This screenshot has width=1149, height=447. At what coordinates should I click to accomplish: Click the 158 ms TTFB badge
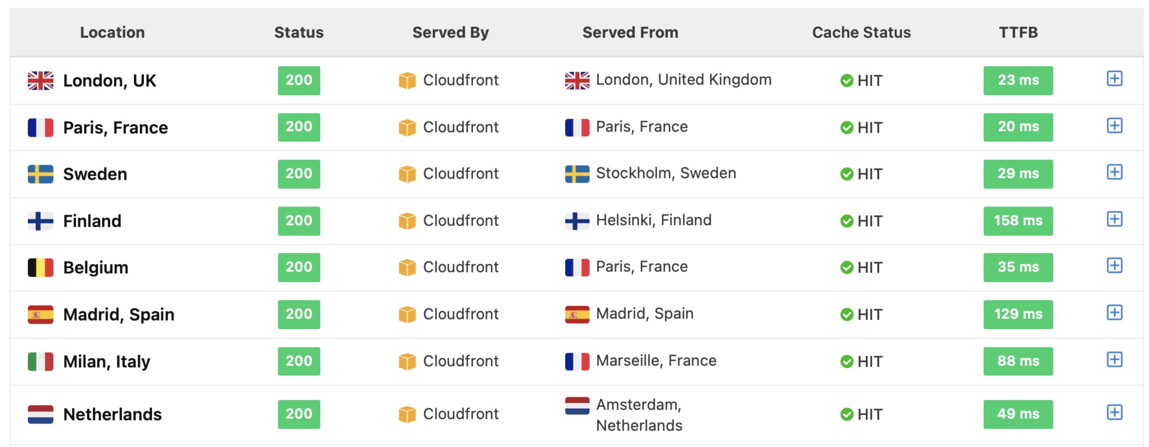coord(1018,221)
